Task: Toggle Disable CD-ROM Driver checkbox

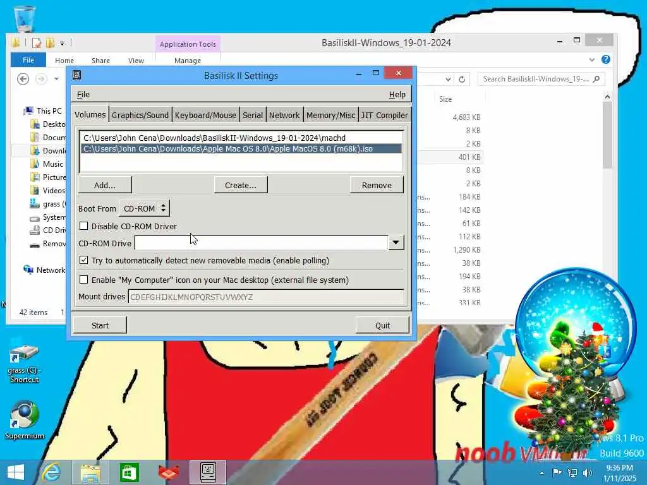Action: (x=84, y=226)
